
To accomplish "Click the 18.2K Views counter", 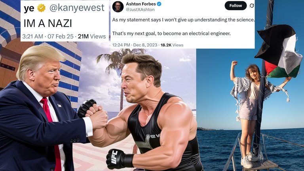I will (x=172, y=45).
